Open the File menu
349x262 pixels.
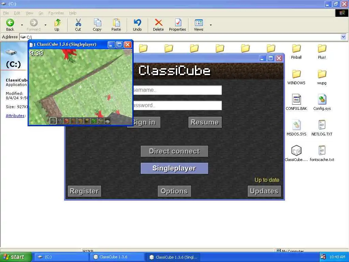click(6, 13)
